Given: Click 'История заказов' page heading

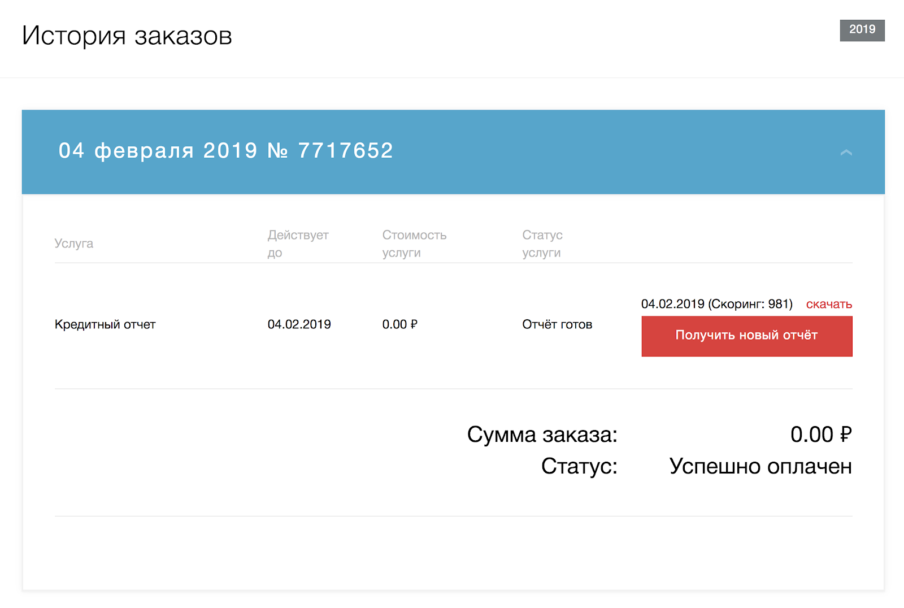Looking at the screenshot, I should coord(127,36).
